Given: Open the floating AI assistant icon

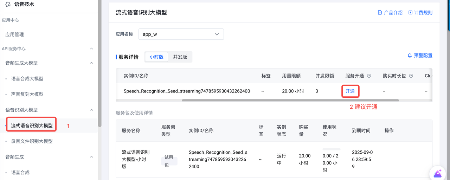Looking at the screenshot, I should (x=438, y=173).
